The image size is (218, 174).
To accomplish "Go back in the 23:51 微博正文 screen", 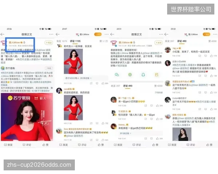I will 112,34.
